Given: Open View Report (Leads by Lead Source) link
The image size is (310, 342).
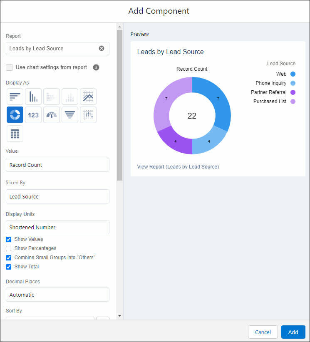Looking at the screenshot, I should pos(178,167).
